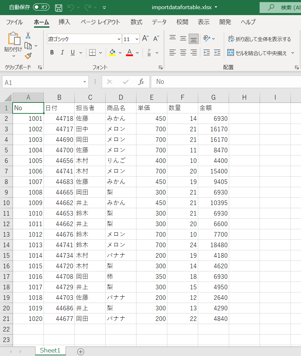This screenshot has width=301, height=356.
Task: Switch to the 挿入 tab
Action: (x=64, y=22)
